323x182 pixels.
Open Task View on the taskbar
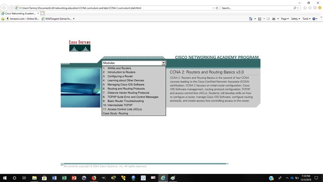tap(24, 178)
